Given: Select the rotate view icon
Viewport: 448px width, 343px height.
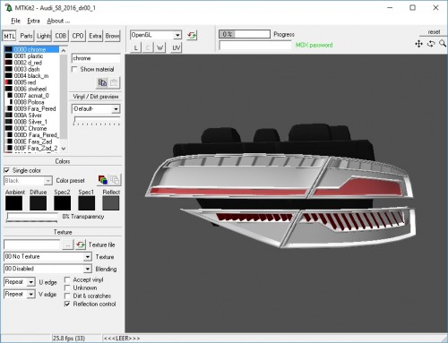Looking at the screenshot, I should 431,44.
